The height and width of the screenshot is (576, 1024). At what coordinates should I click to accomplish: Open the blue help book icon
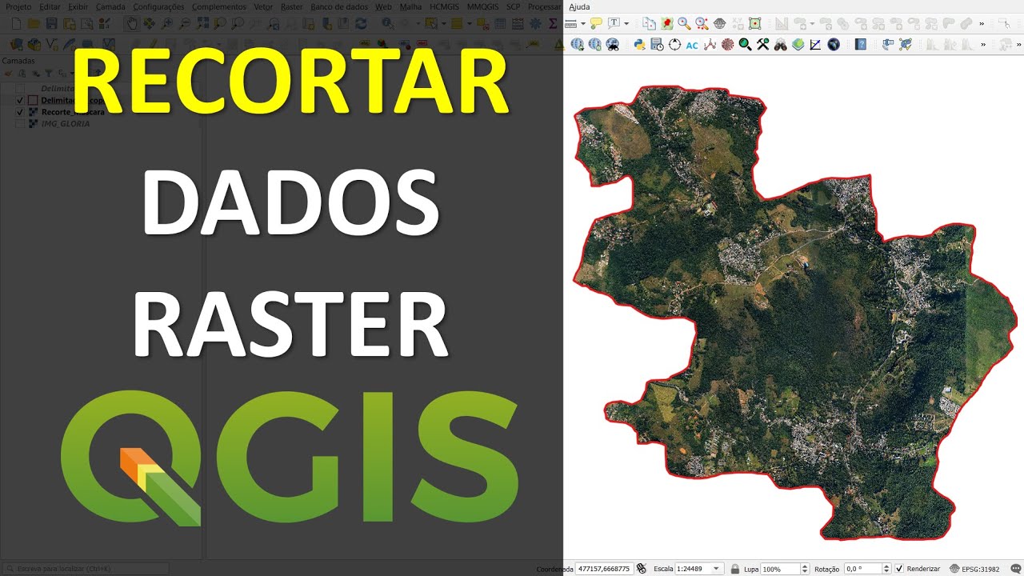pos(861,45)
